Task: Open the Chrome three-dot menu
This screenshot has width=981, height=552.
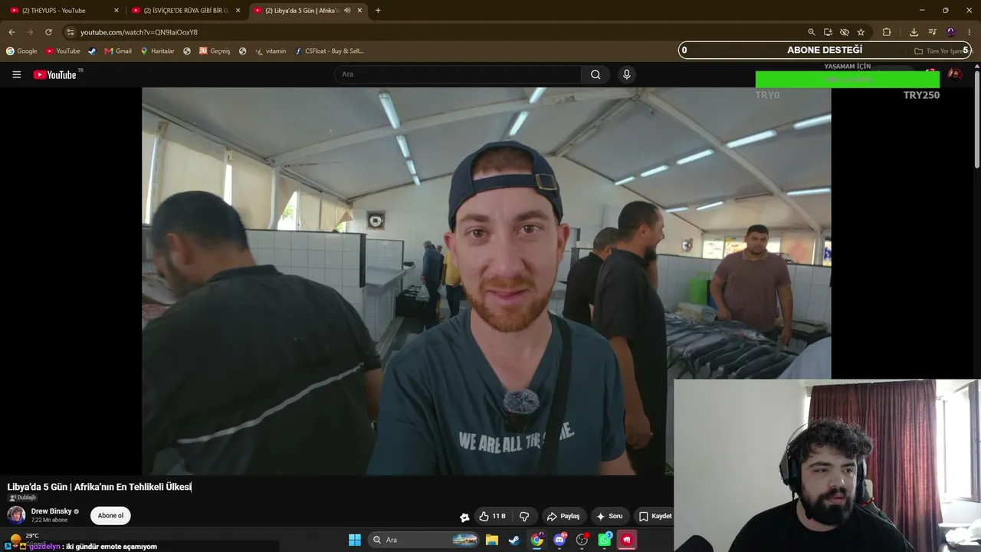Action: (x=970, y=32)
